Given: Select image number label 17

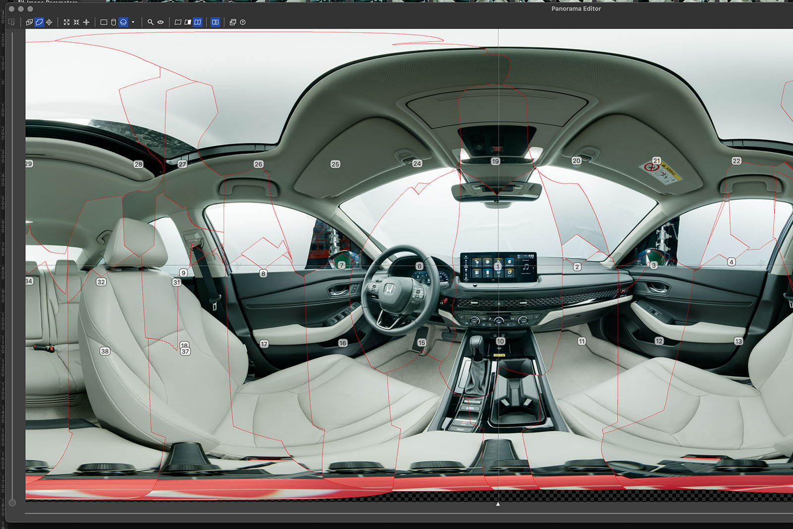Looking at the screenshot, I should pyautogui.click(x=264, y=344).
